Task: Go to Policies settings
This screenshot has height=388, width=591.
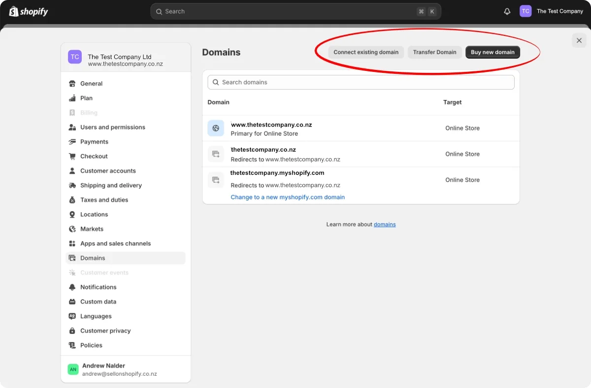Action: click(91, 345)
